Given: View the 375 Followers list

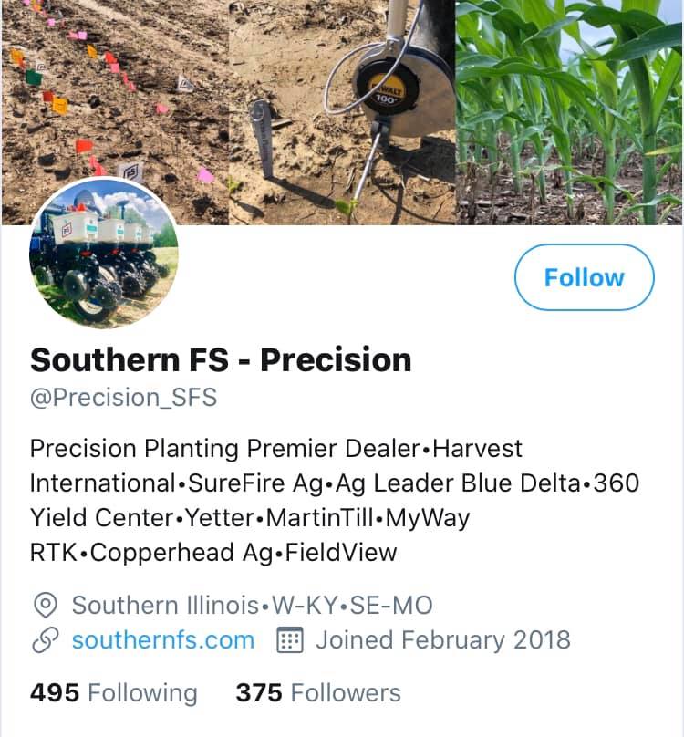Looking at the screenshot, I should (318, 692).
